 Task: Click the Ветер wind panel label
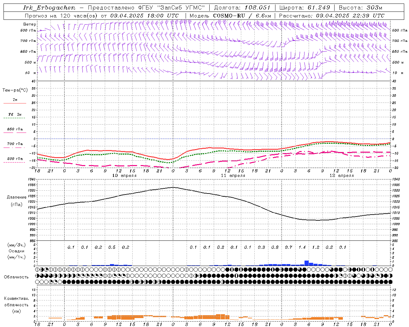click(29, 24)
